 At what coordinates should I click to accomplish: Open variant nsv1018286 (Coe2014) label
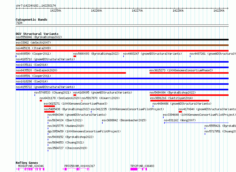pyautogui.click(x=32, y=81)
